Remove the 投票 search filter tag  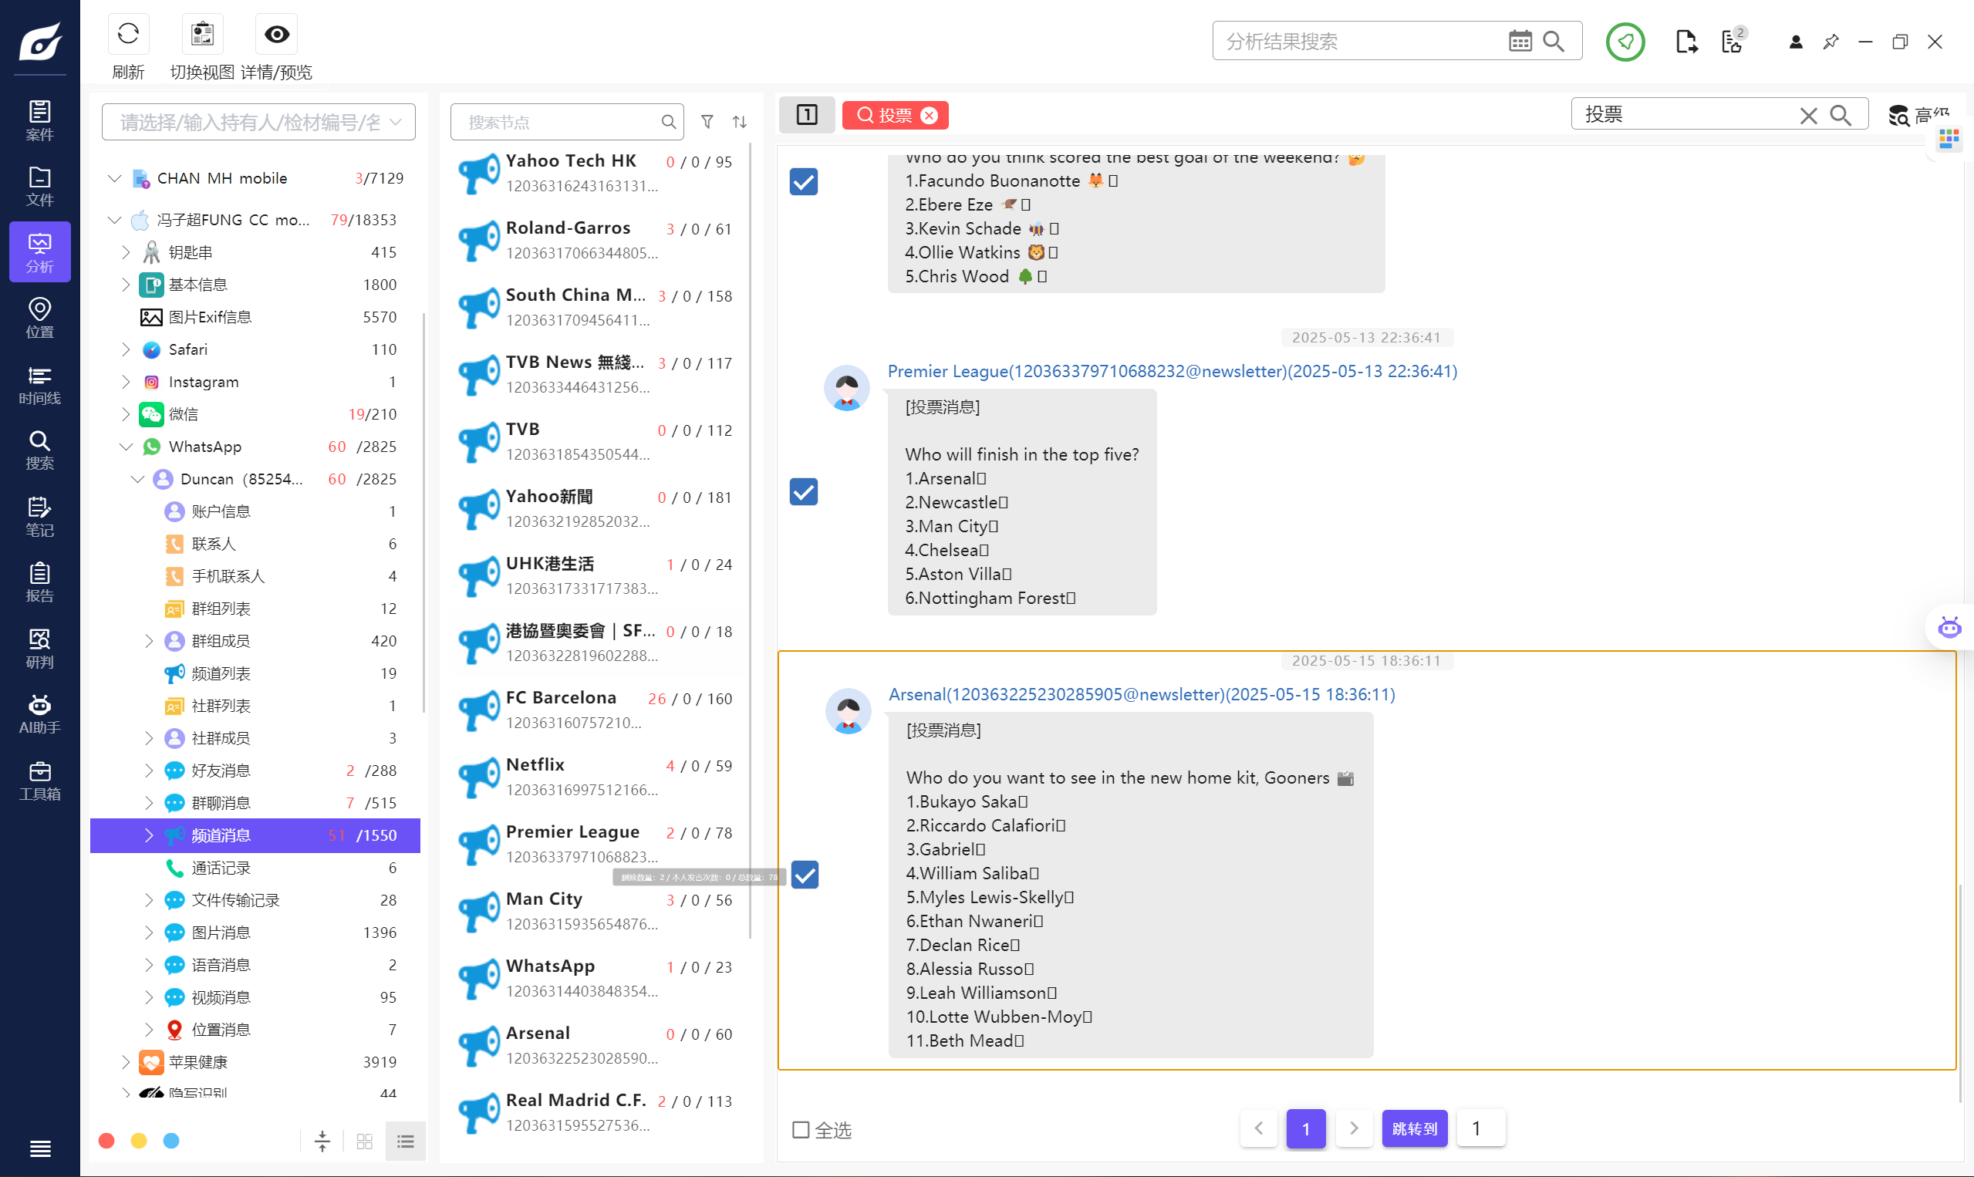pyautogui.click(x=929, y=115)
